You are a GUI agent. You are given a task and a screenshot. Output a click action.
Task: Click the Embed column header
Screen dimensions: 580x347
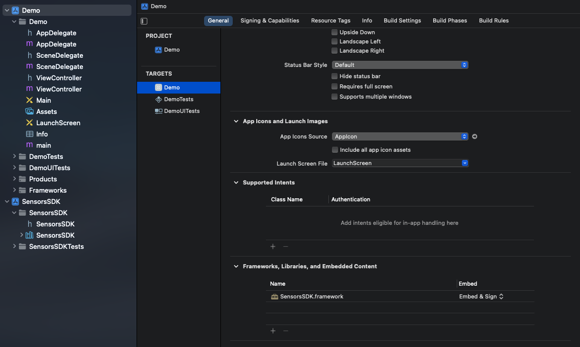[468, 284]
